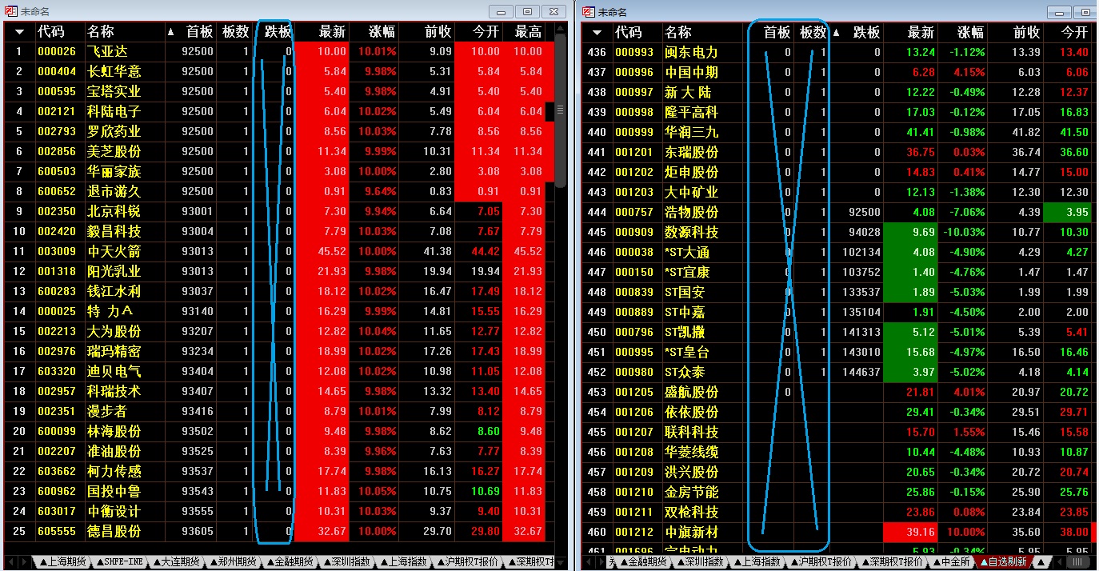Viewport: 1099px width, 571px height.
Task: Click the 中国中期 stock name
Action: tap(692, 72)
